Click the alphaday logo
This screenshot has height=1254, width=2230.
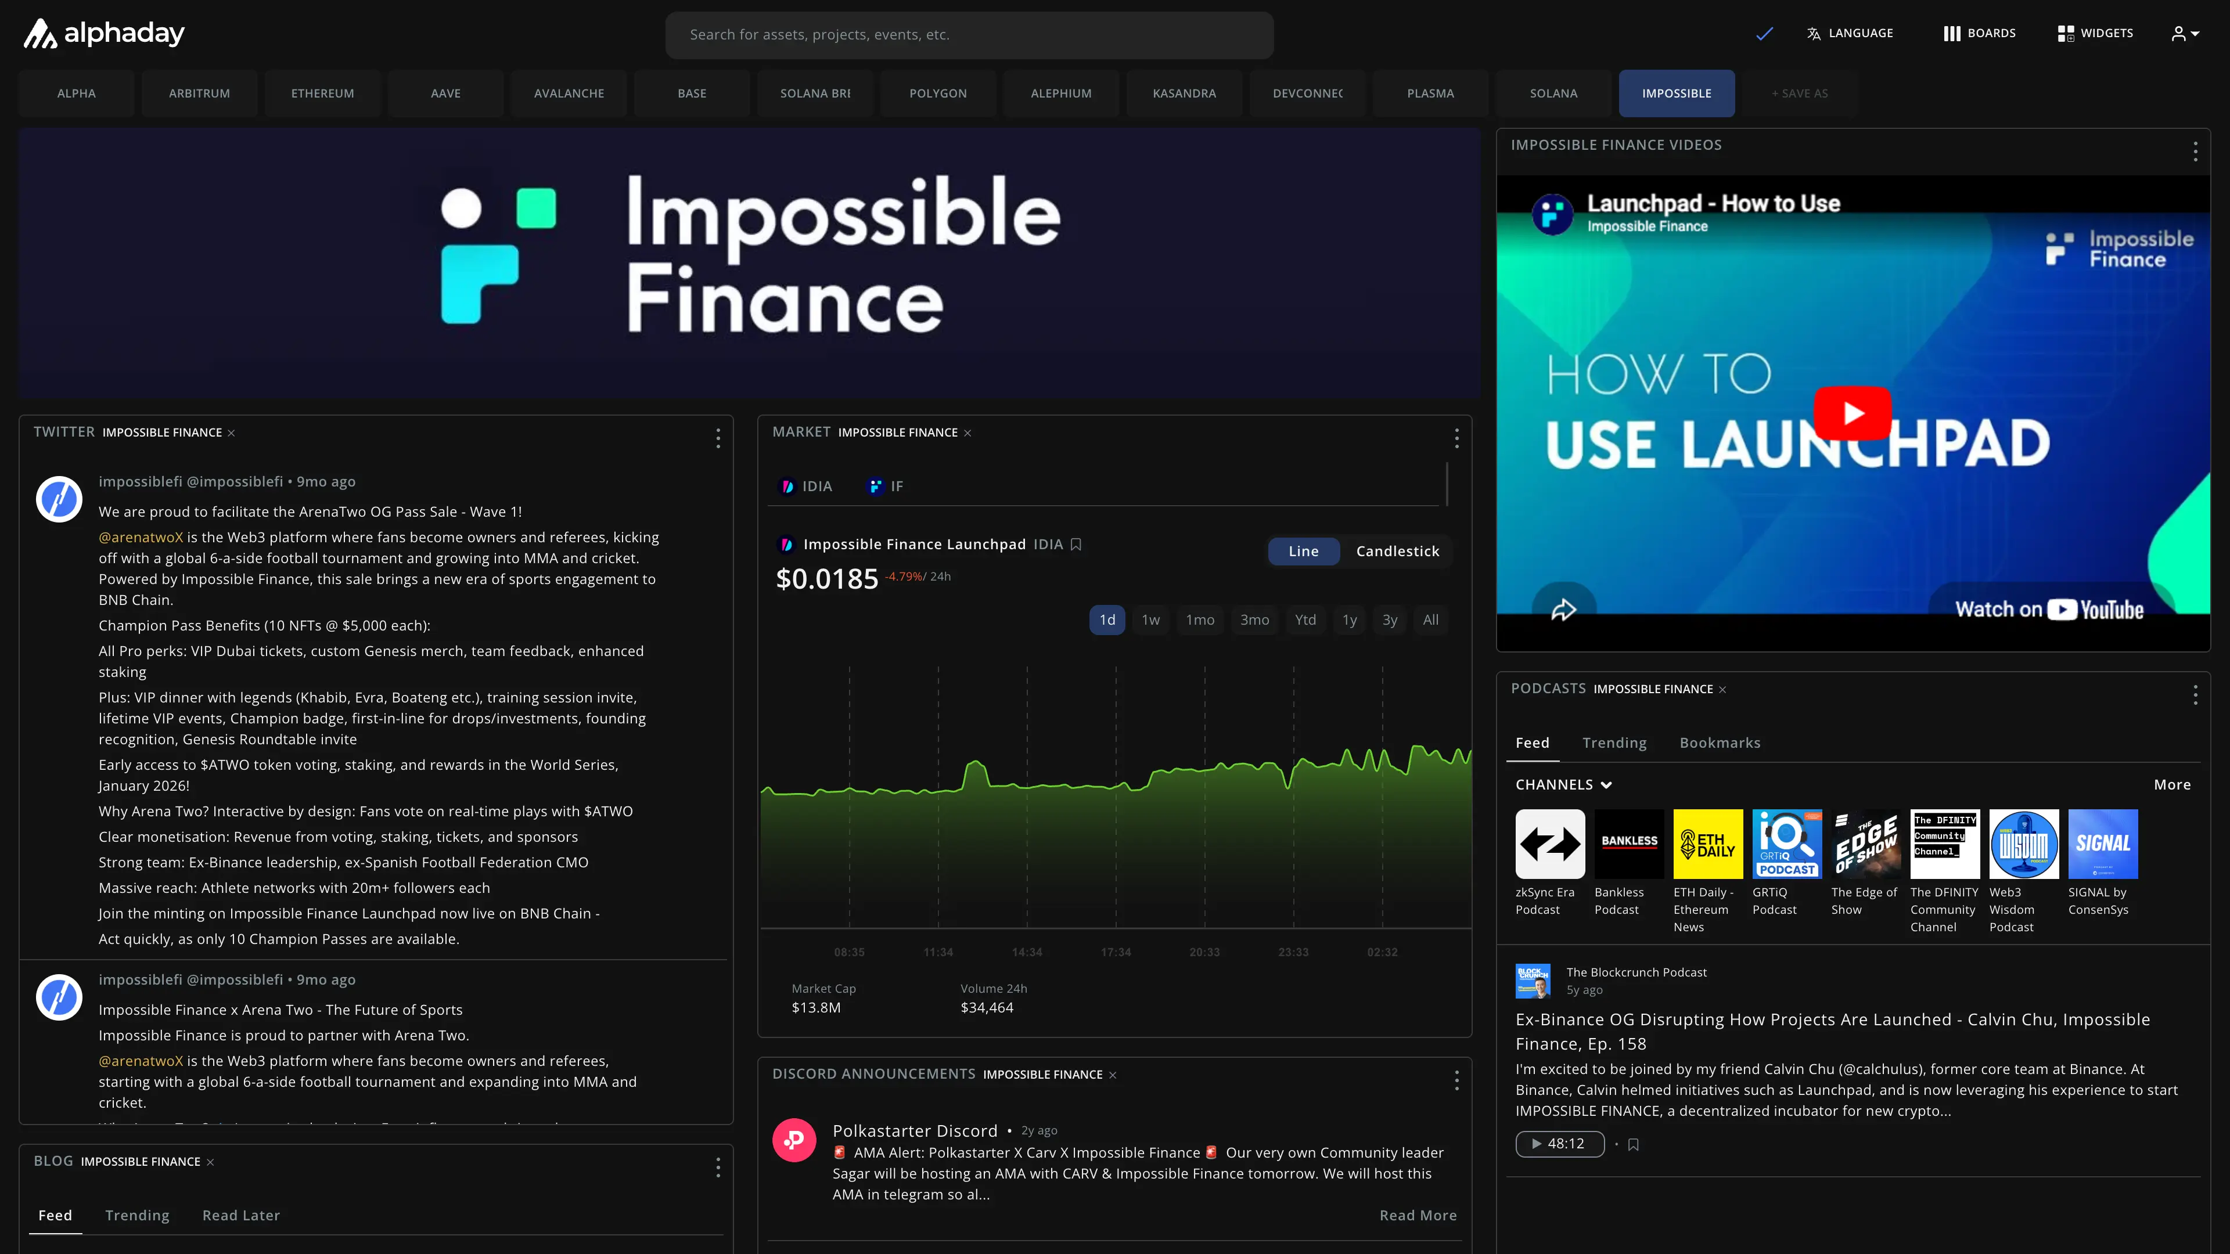pyautogui.click(x=103, y=34)
